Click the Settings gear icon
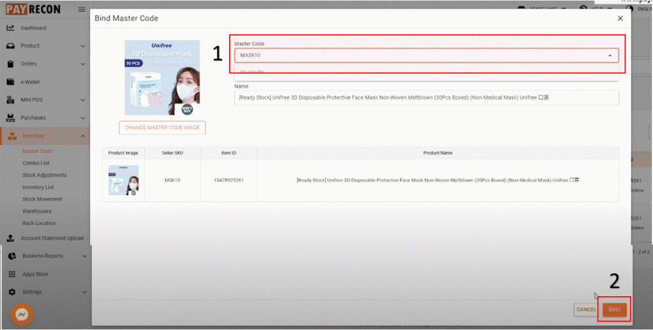 coord(12,292)
